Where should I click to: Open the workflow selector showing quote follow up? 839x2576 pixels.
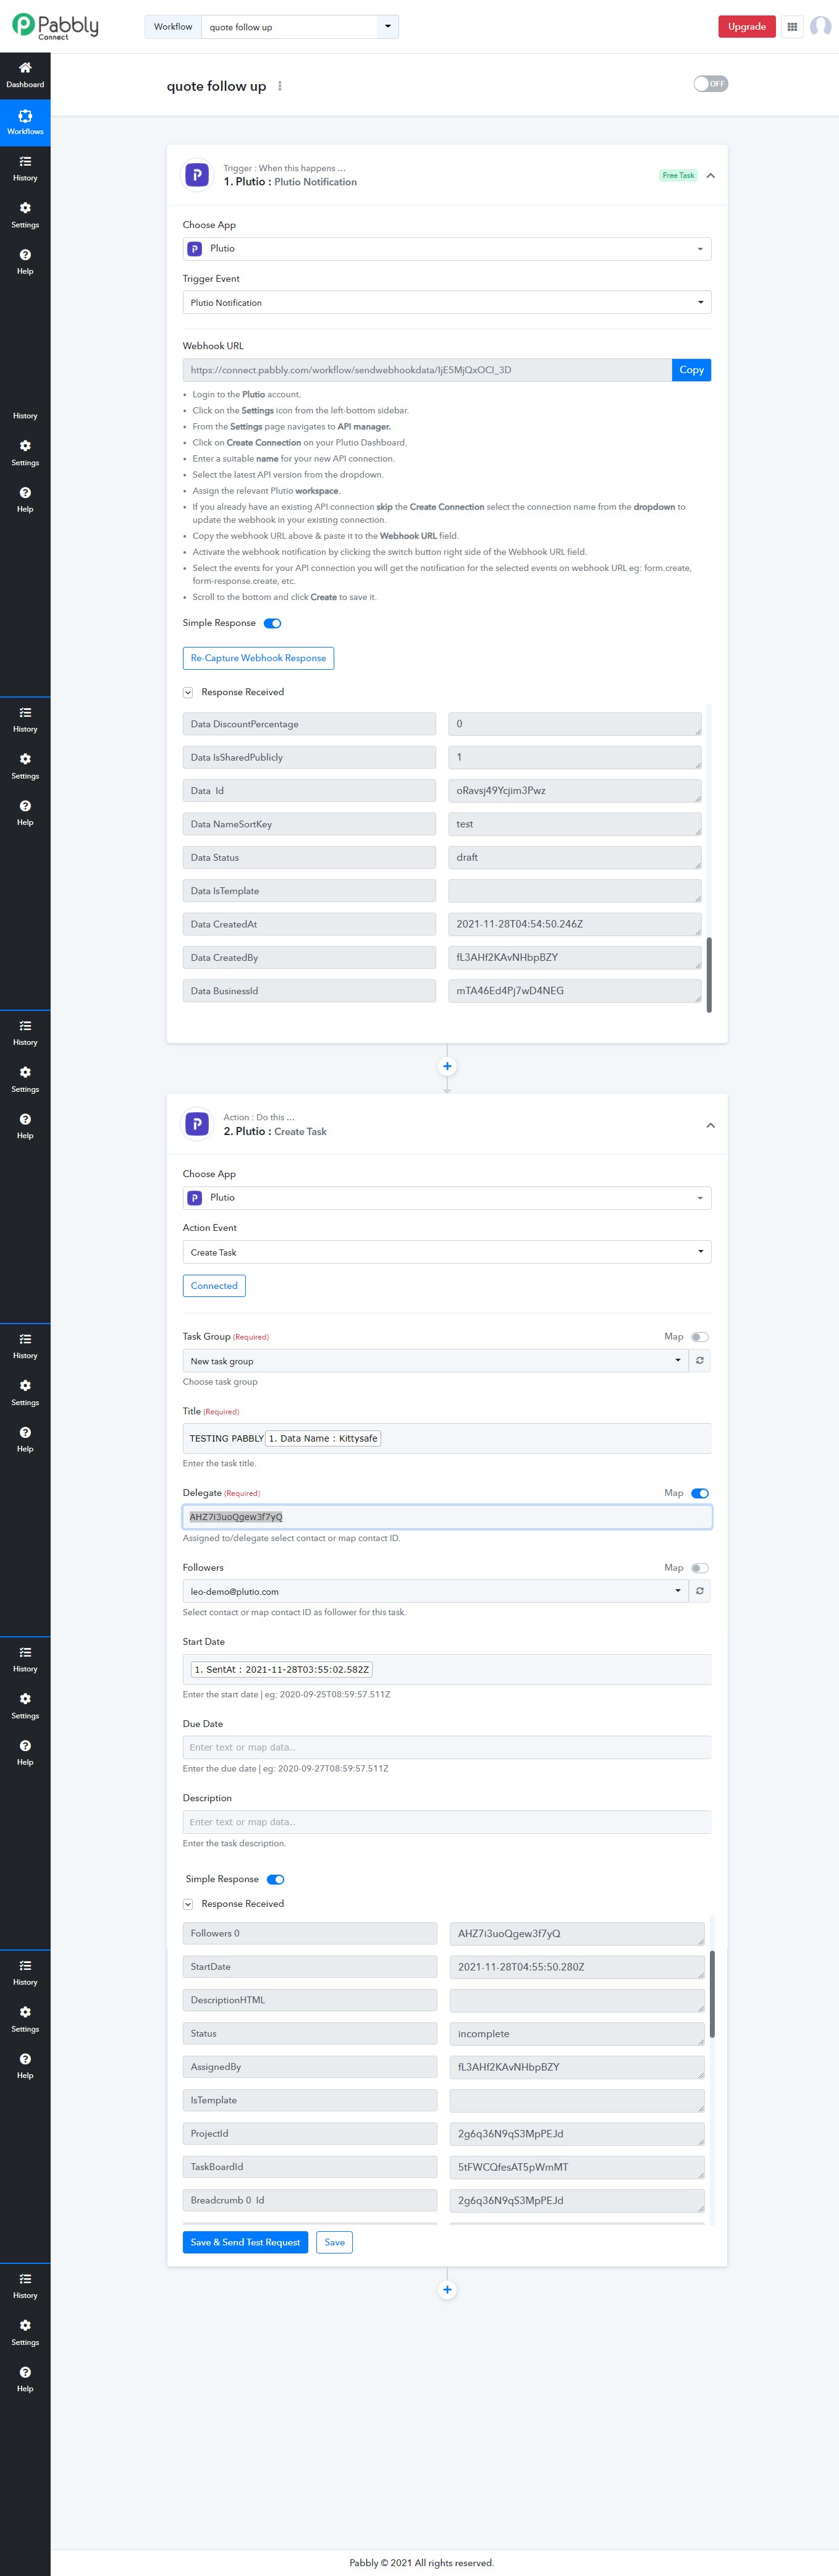point(300,27)
